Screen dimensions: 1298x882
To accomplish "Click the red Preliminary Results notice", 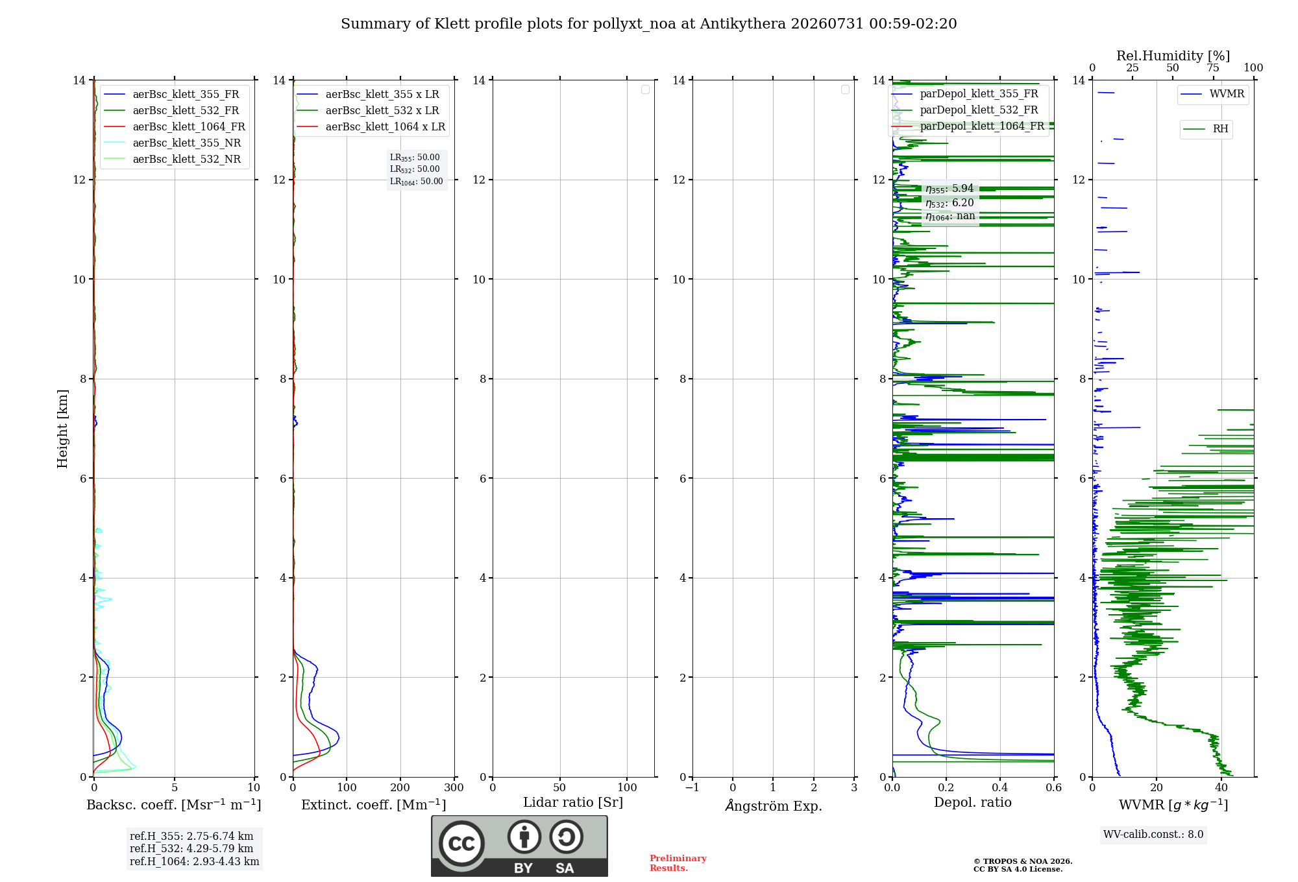I will pos(678,863).
